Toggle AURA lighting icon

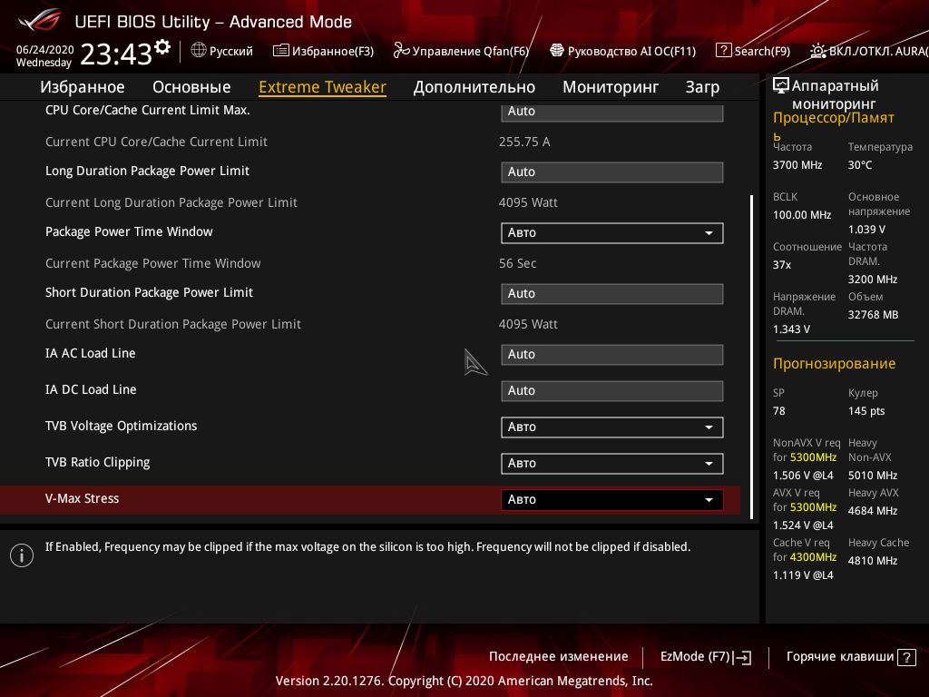point(818,51)
